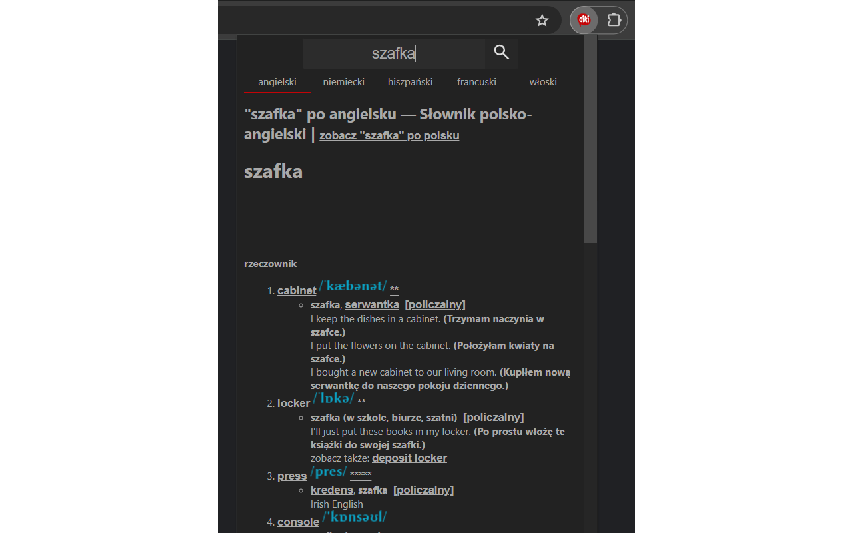Open the press entry link
Screen dimensions: 853x533
[291, 475]
